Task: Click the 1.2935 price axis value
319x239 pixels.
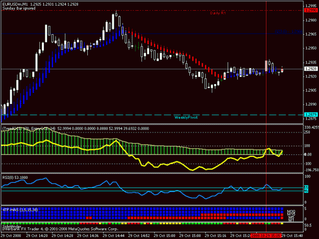Action: pos(311,62)
